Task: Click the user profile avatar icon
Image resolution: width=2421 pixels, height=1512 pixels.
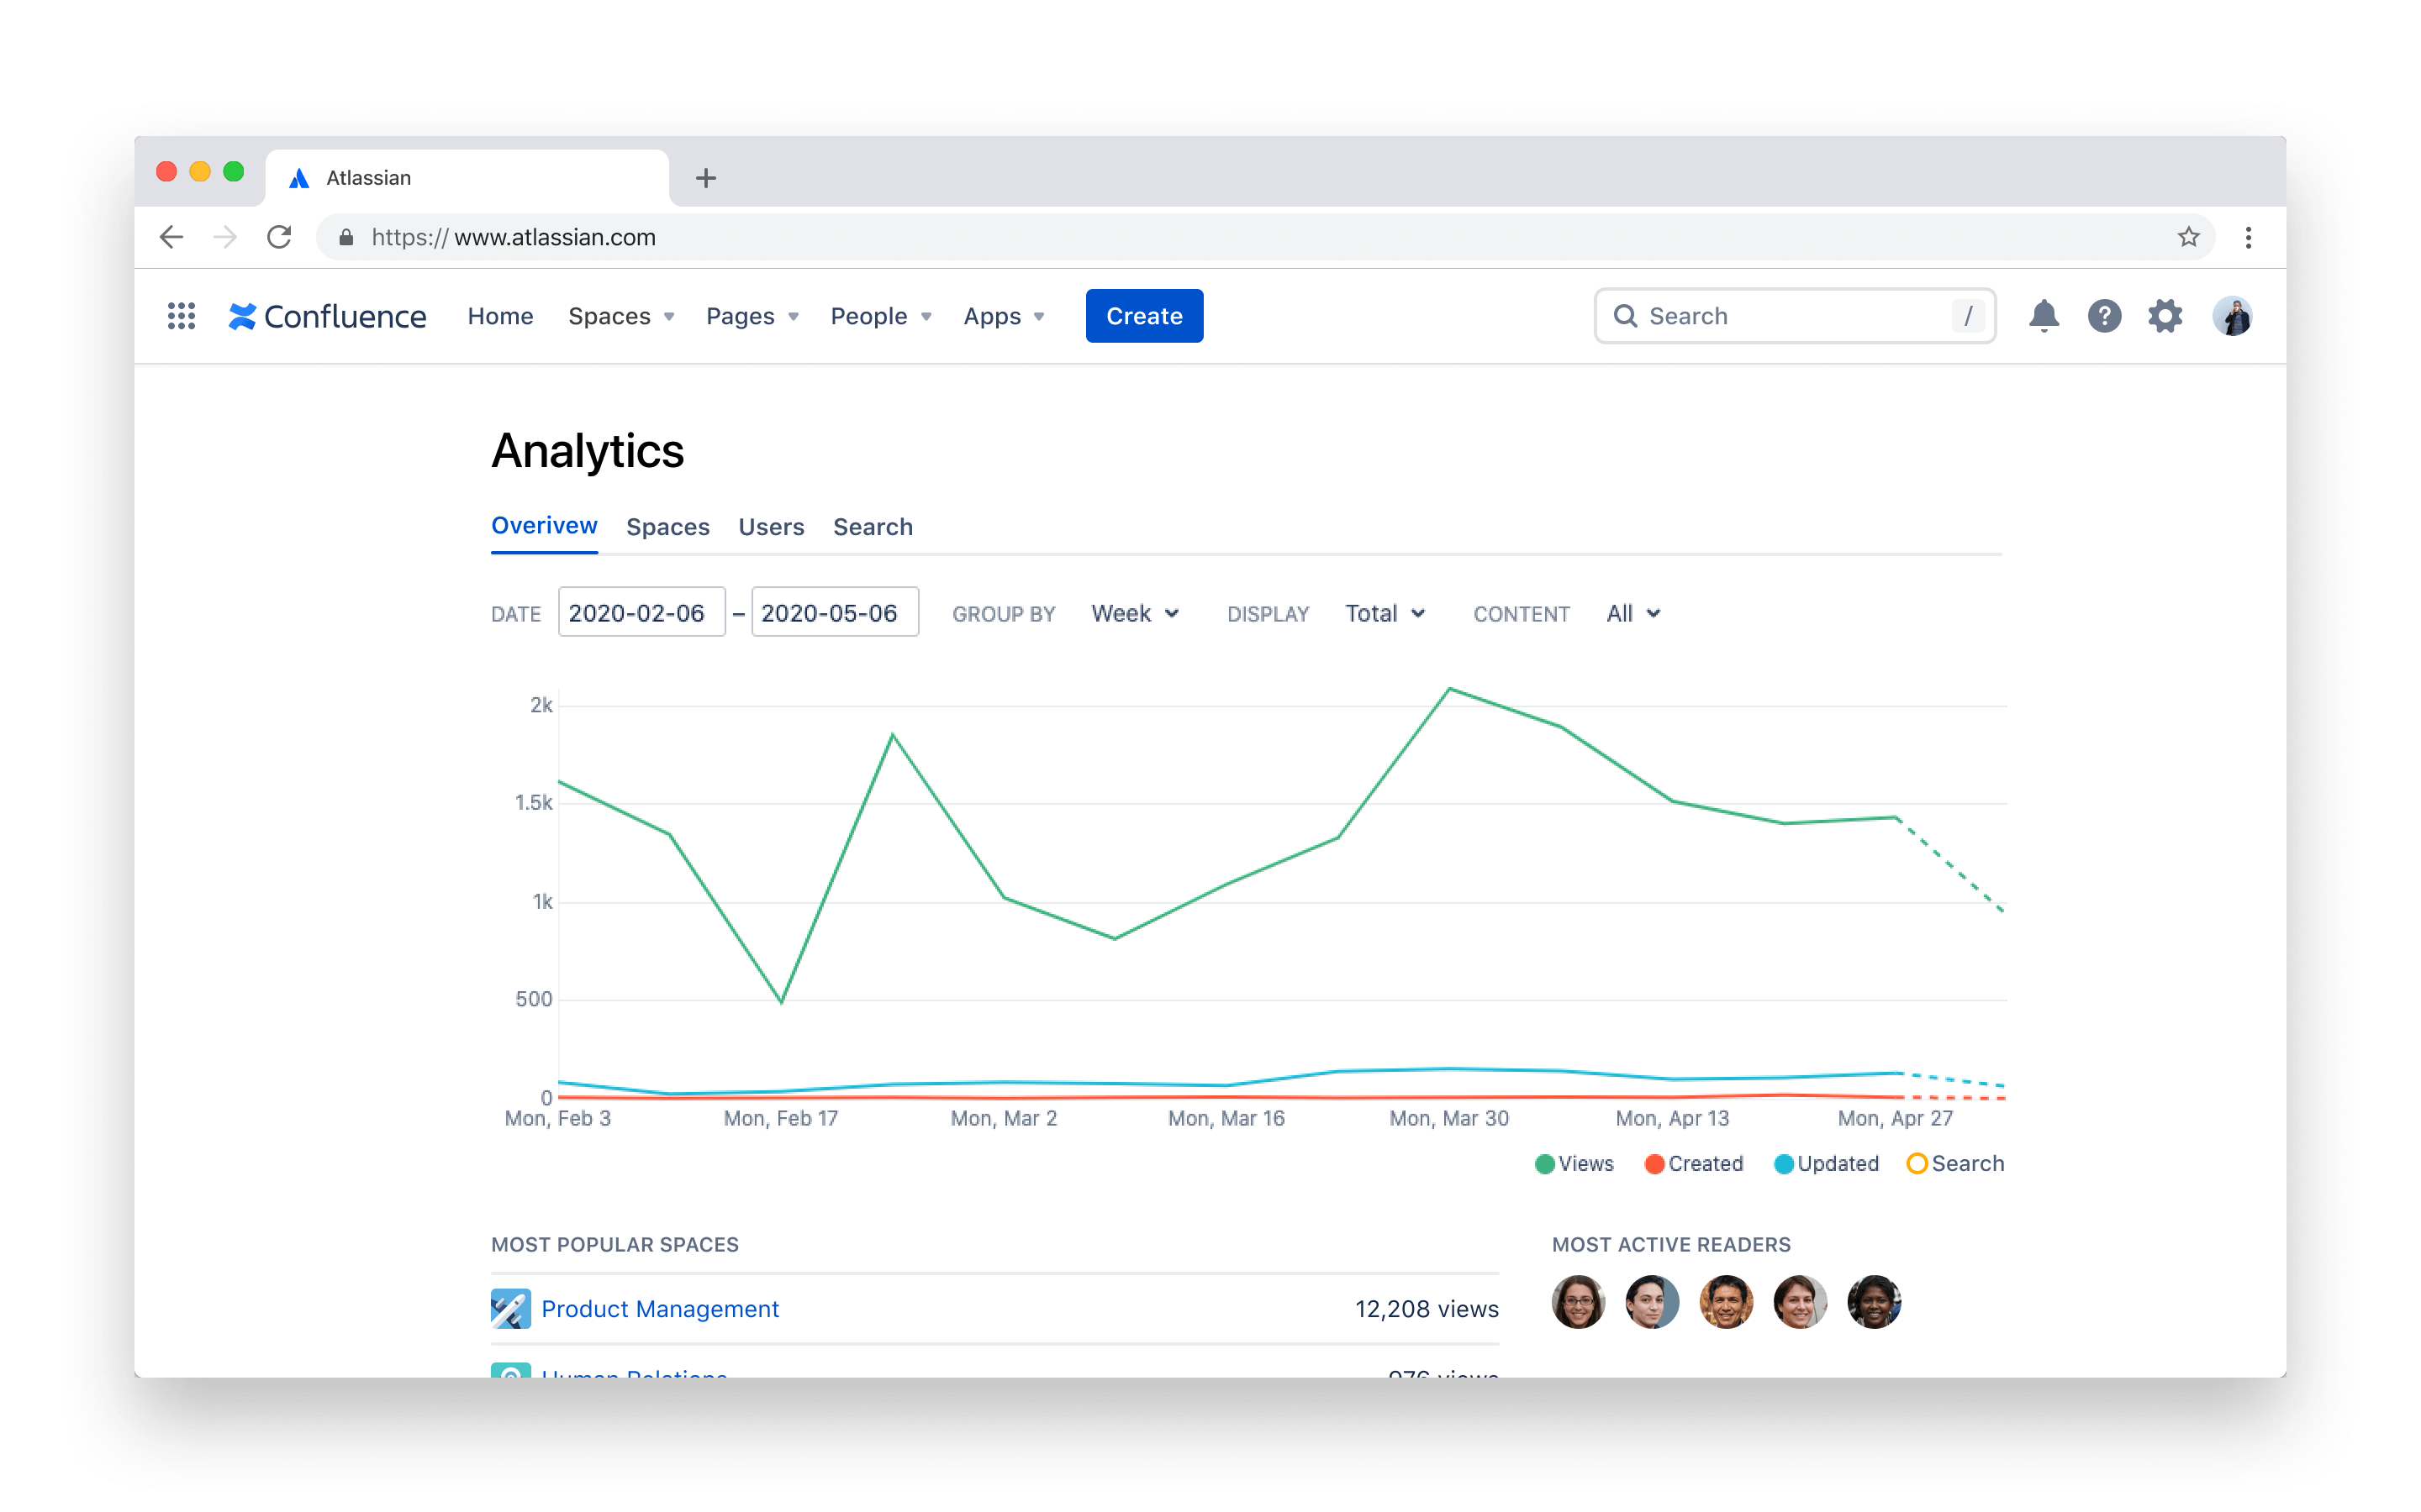Action: 2233,317
